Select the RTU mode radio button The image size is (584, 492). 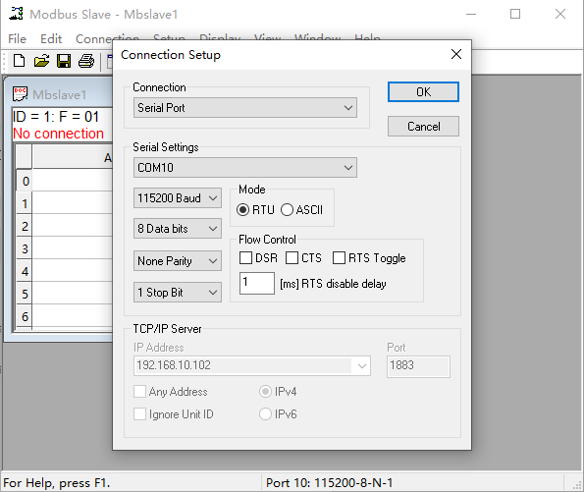pos(242,210)
